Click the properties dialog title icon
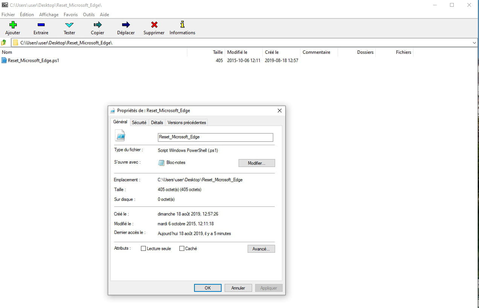479x308 pixels. point(112,111)
